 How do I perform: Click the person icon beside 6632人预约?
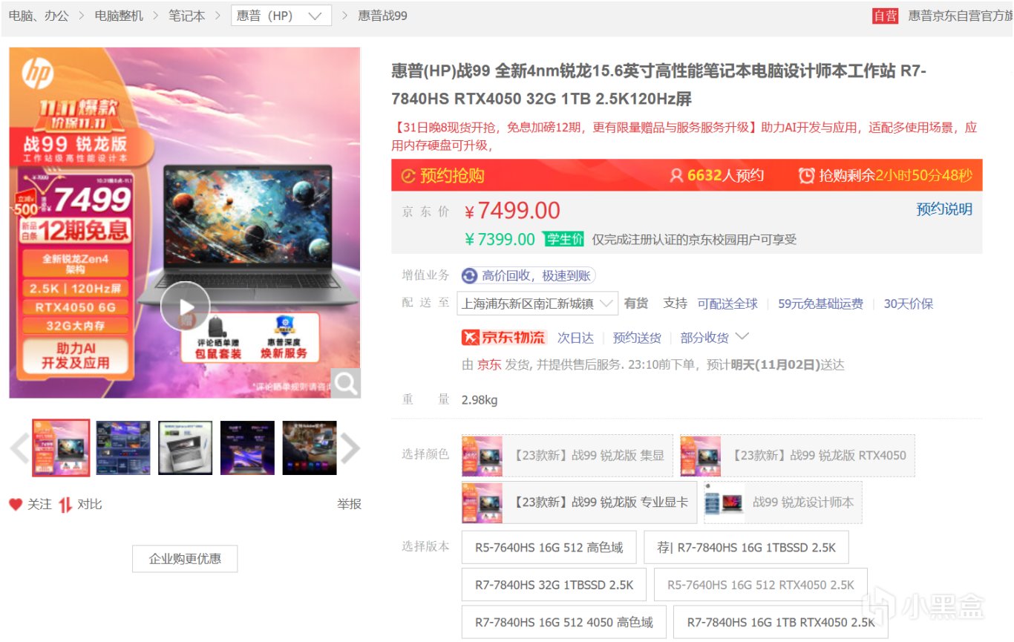676,176
